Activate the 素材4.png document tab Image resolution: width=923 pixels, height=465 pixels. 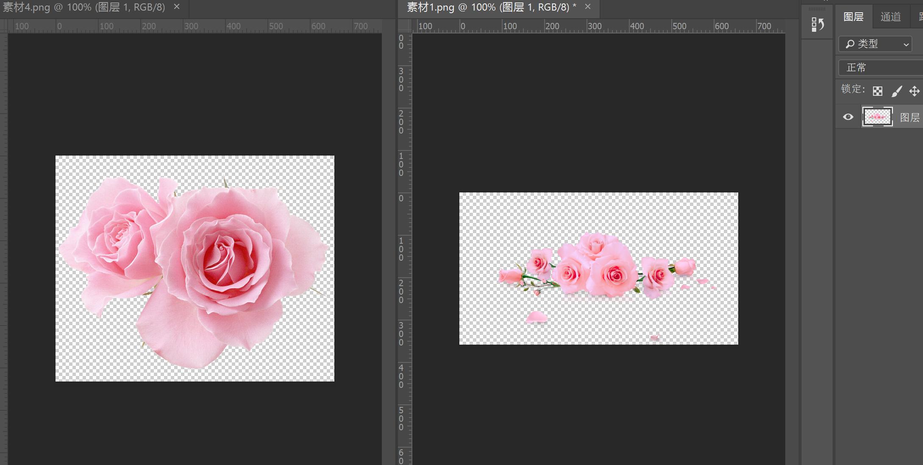84,7
